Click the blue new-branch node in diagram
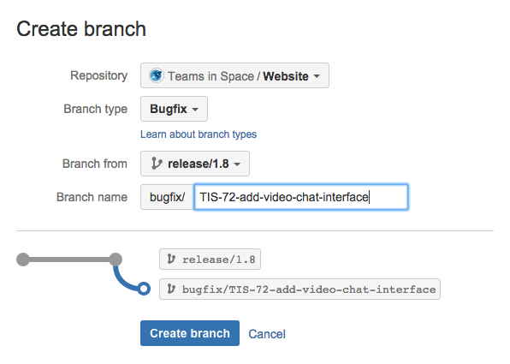 tap(144, 289)
